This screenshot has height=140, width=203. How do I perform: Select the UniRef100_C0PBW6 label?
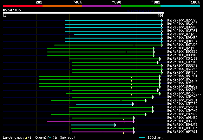pyautogui.click(x=182, y=62)
